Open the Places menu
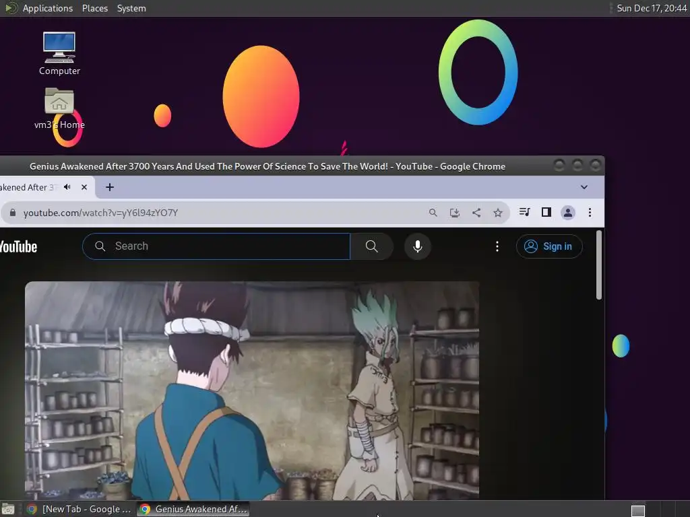Screen dimensions: 690x517 pyautogui.click(x=95, y=8)
